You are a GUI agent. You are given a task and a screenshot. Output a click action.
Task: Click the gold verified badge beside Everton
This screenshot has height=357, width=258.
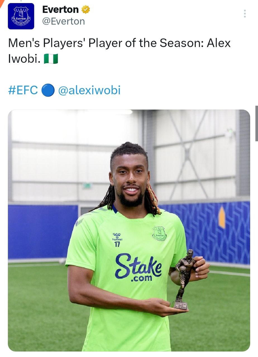tap(86, 10)
